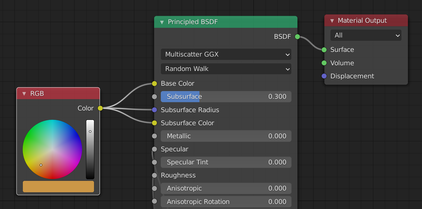Open the All target dropdown in Material Output
This screenshot has width=422, height=209.
coord(366,36)
